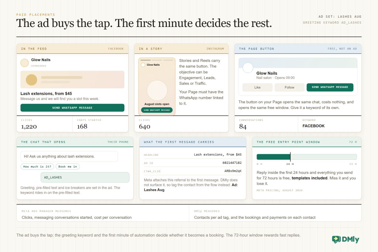Click 'Ad Set: Lashes Aug' label
The height and width of the screenshot is (252, 378).
[x=340, y=17]
